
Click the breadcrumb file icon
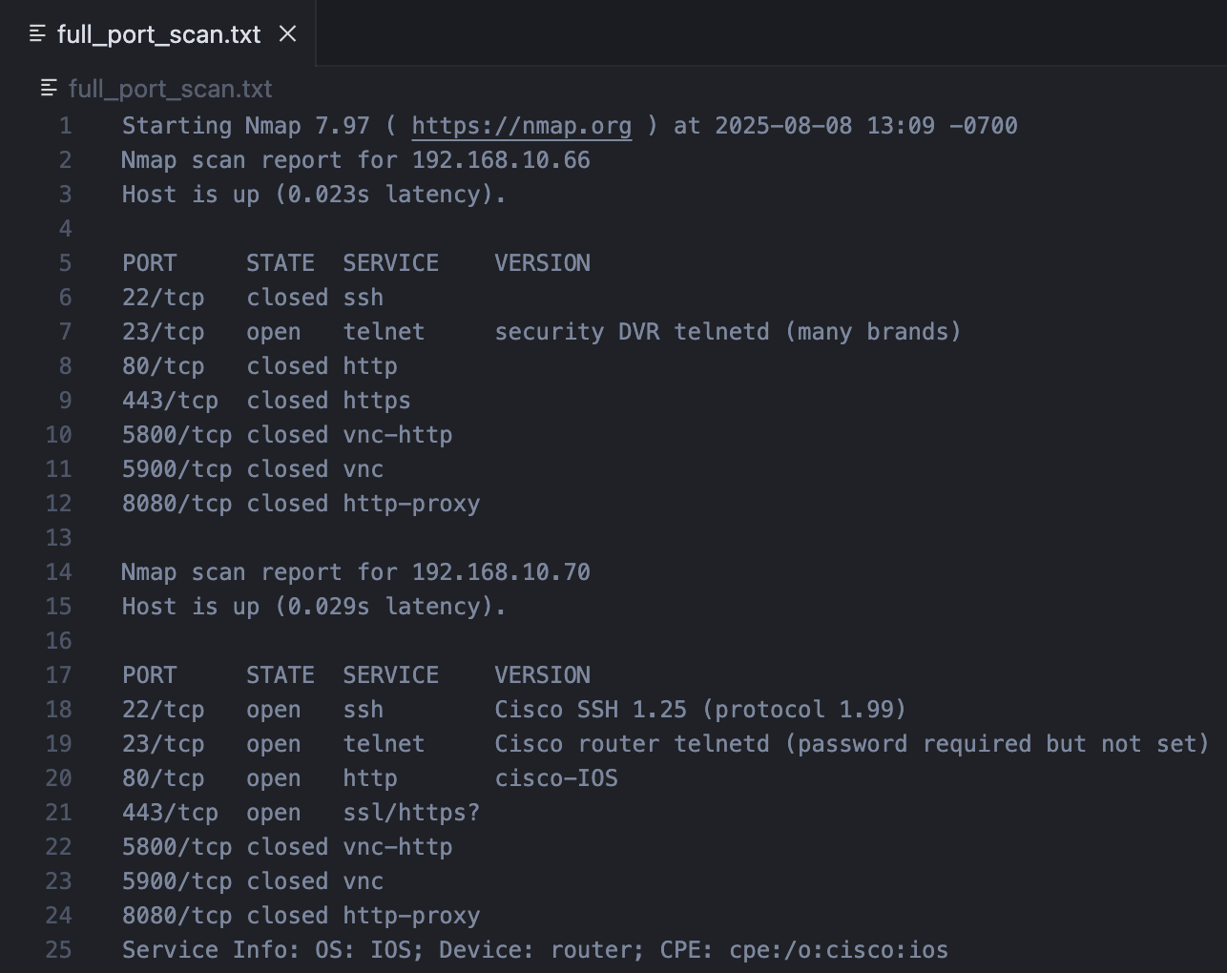click(x=49, y=89)
